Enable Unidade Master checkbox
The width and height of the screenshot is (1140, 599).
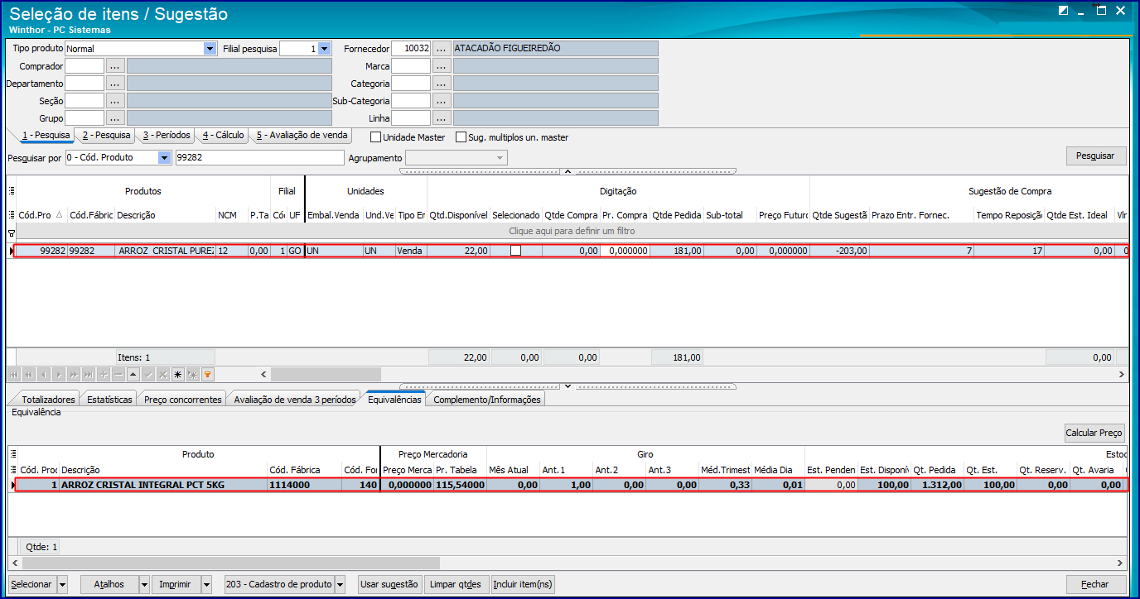pyautogui.click(x=375, y=137)
